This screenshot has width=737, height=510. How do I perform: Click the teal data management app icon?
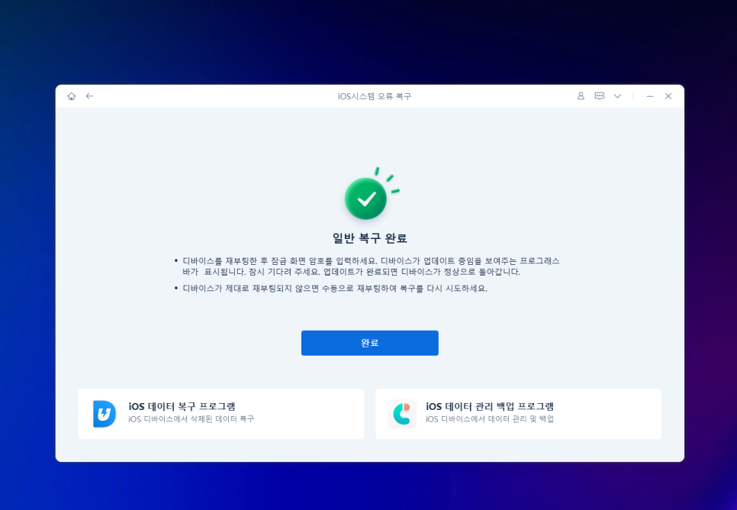coord(402,414)
